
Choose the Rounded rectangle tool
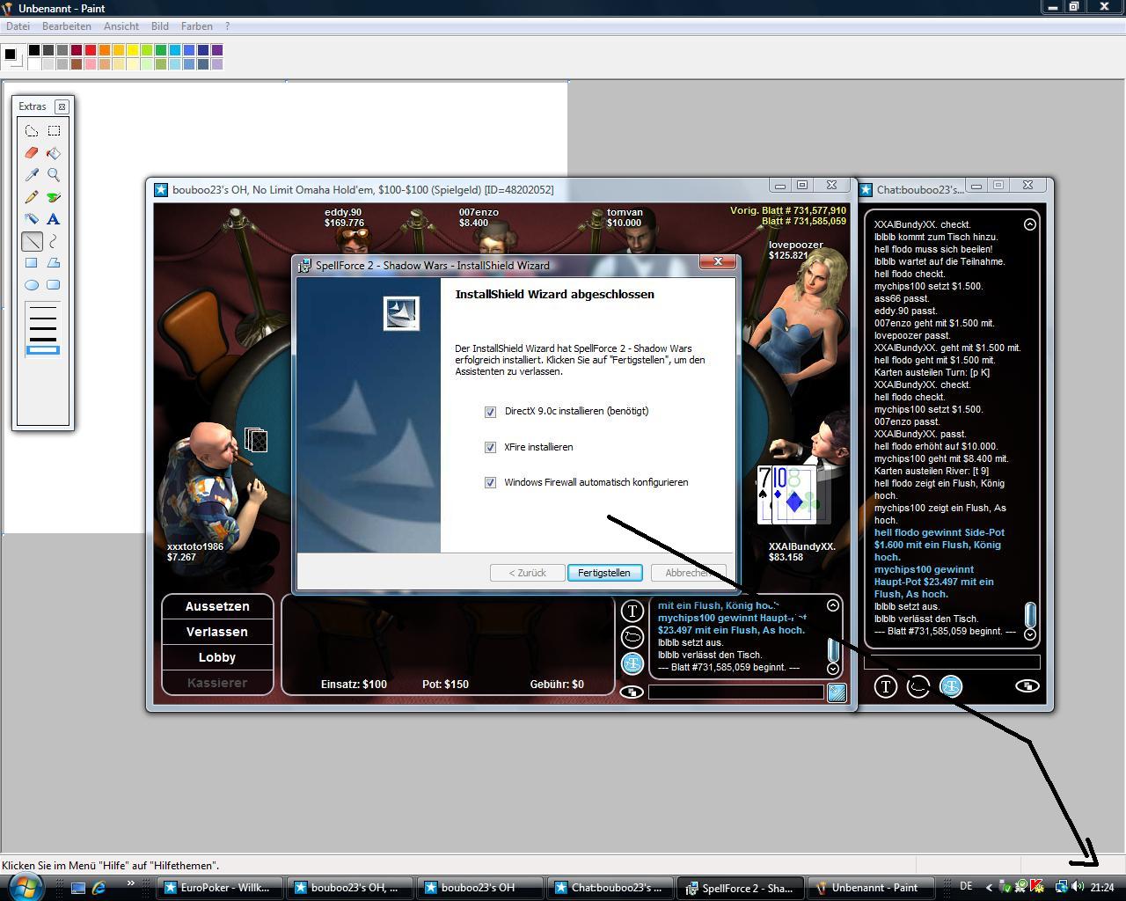point(54,285)
